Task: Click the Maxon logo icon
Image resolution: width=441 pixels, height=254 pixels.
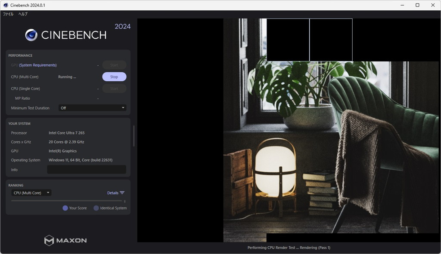Action: (49, 241)
